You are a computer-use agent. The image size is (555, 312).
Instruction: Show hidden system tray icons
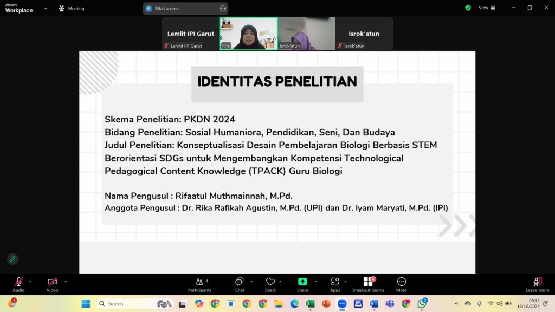(456, 304)
